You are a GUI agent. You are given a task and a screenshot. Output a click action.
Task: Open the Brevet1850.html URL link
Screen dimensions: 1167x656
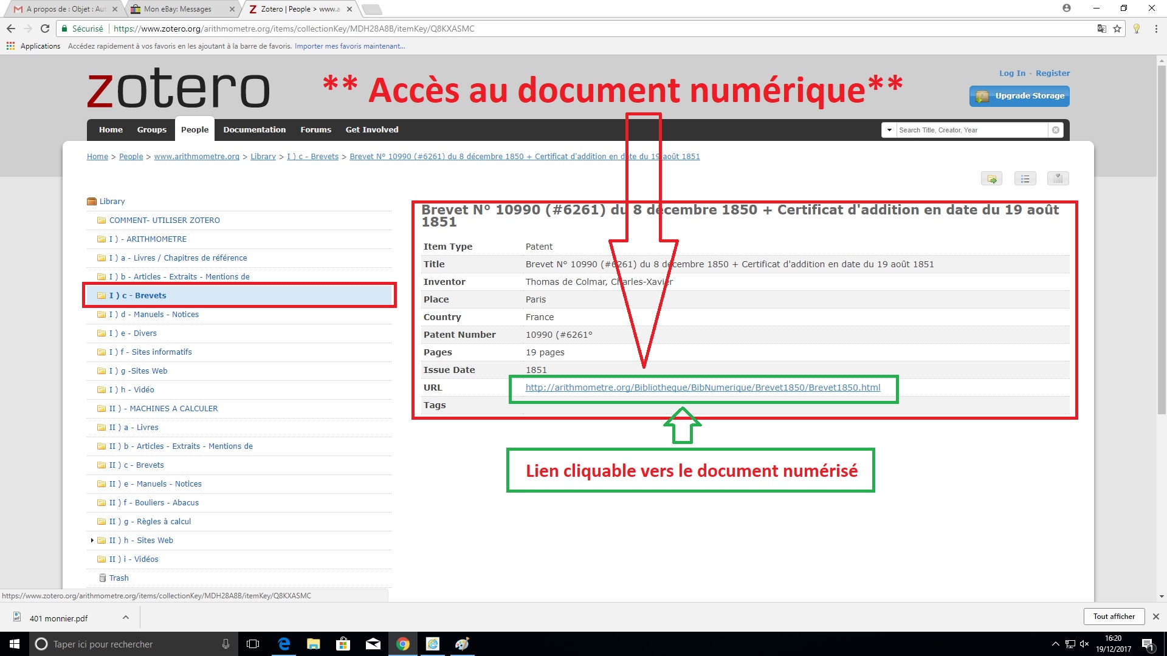[x=703, y=388]
